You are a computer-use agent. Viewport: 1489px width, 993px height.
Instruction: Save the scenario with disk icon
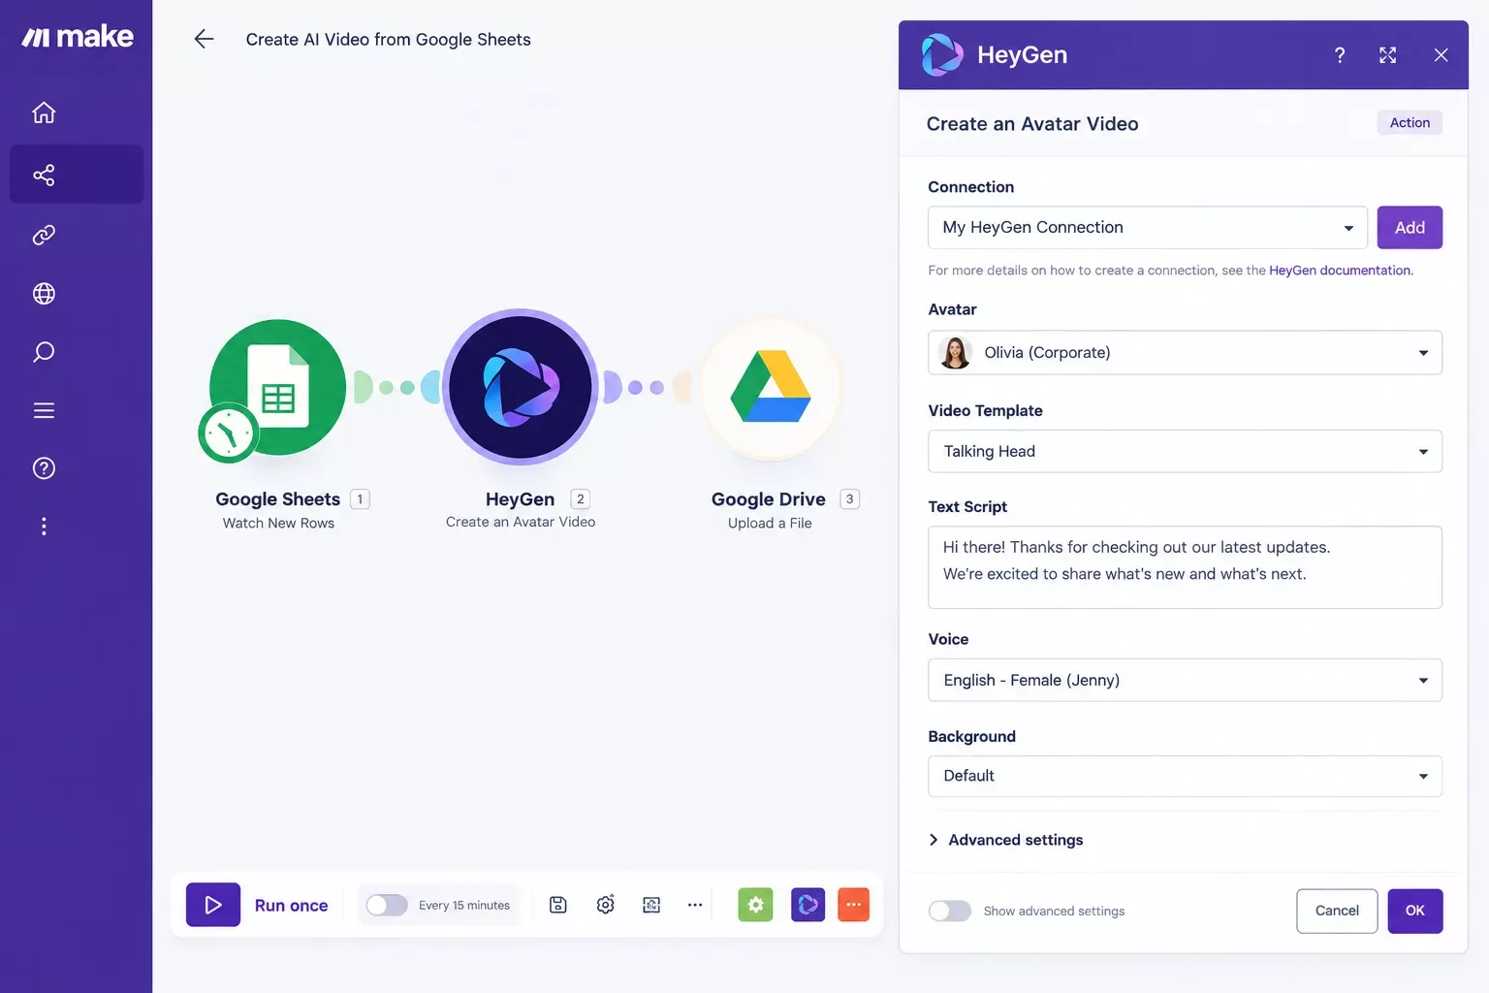(558, 905)
